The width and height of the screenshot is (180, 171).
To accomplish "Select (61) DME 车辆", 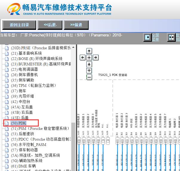I will tap(23, 166).
